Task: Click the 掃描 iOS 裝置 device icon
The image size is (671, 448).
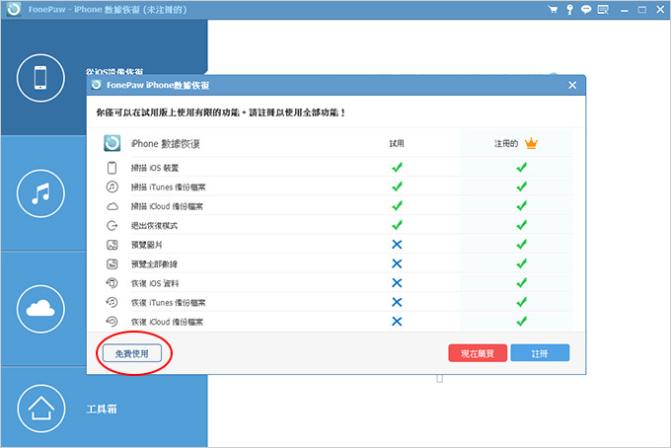Action: coord(112,168)
